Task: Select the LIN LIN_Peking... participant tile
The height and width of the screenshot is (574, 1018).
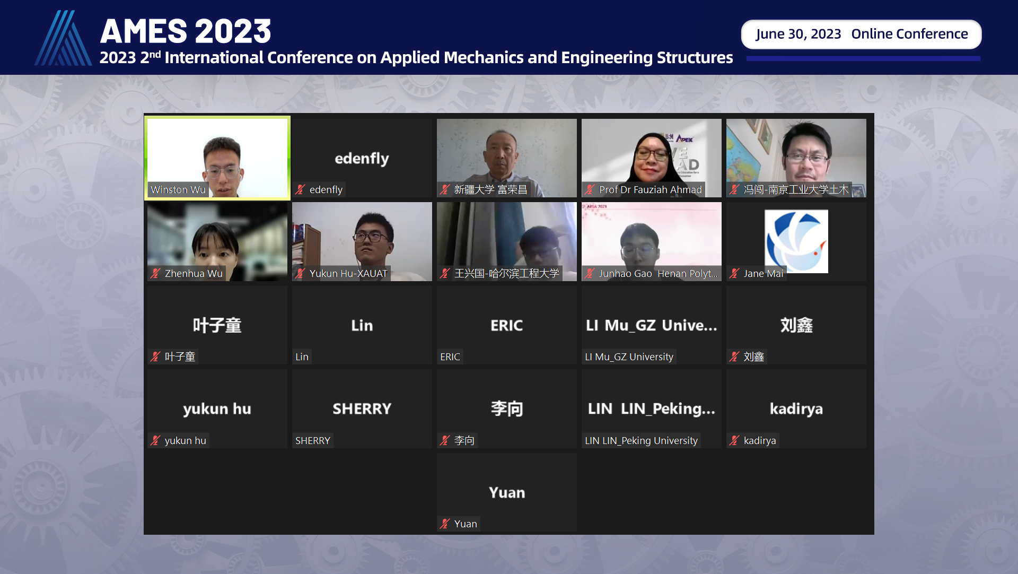Action: (x=652, y=408)
